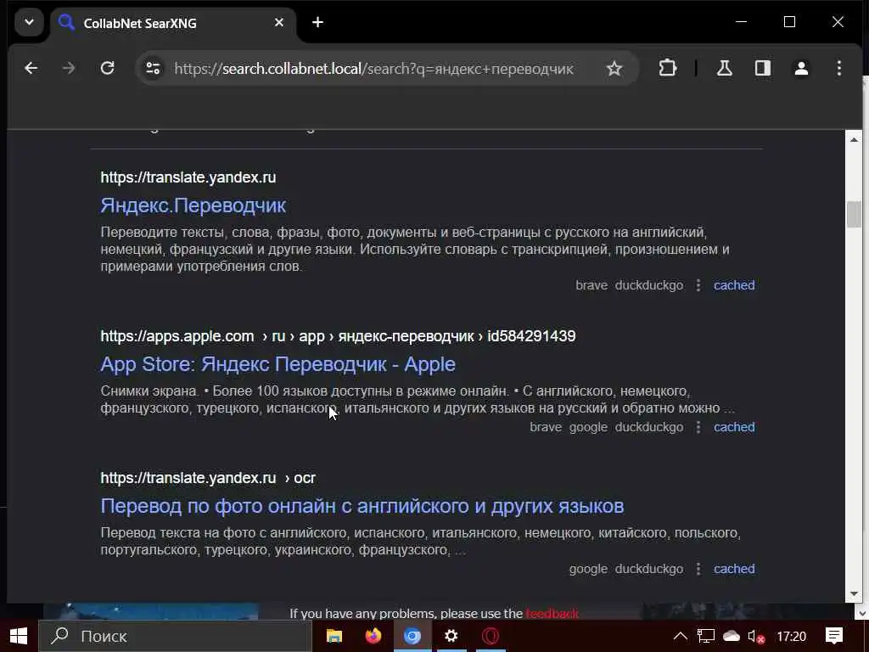Toggle the browser side panel
Screen dimensions: 869x652
pos(763,68)
